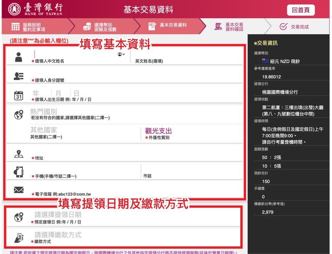
Task: Click the New Zealand flag icon
Action: click(x=265, y=61)
